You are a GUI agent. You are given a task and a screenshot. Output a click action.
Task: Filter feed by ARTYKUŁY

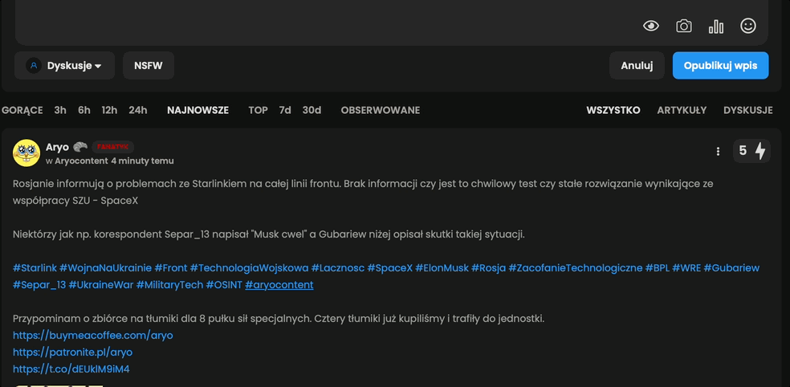coord(682,110)
